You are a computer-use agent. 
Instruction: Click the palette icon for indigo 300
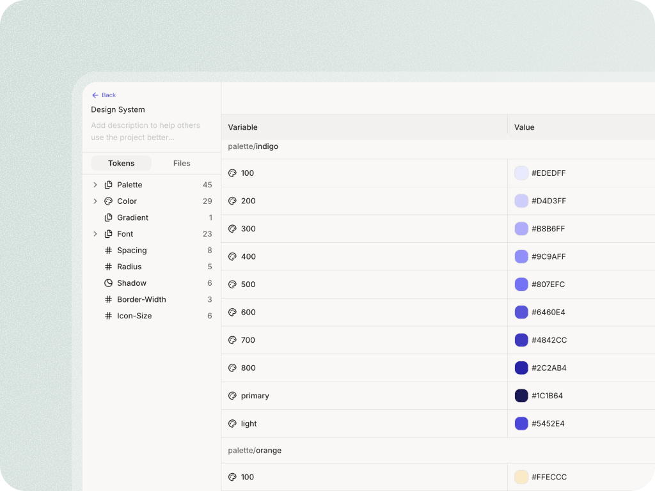coord(232,229)
